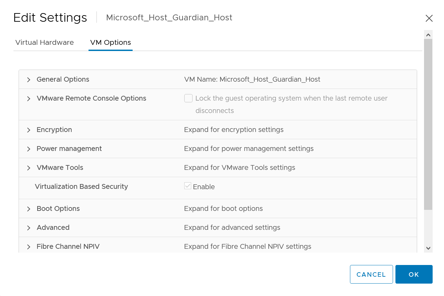
Task: Expand VMware Remote Console Options
Action: (x=29, y=99)
